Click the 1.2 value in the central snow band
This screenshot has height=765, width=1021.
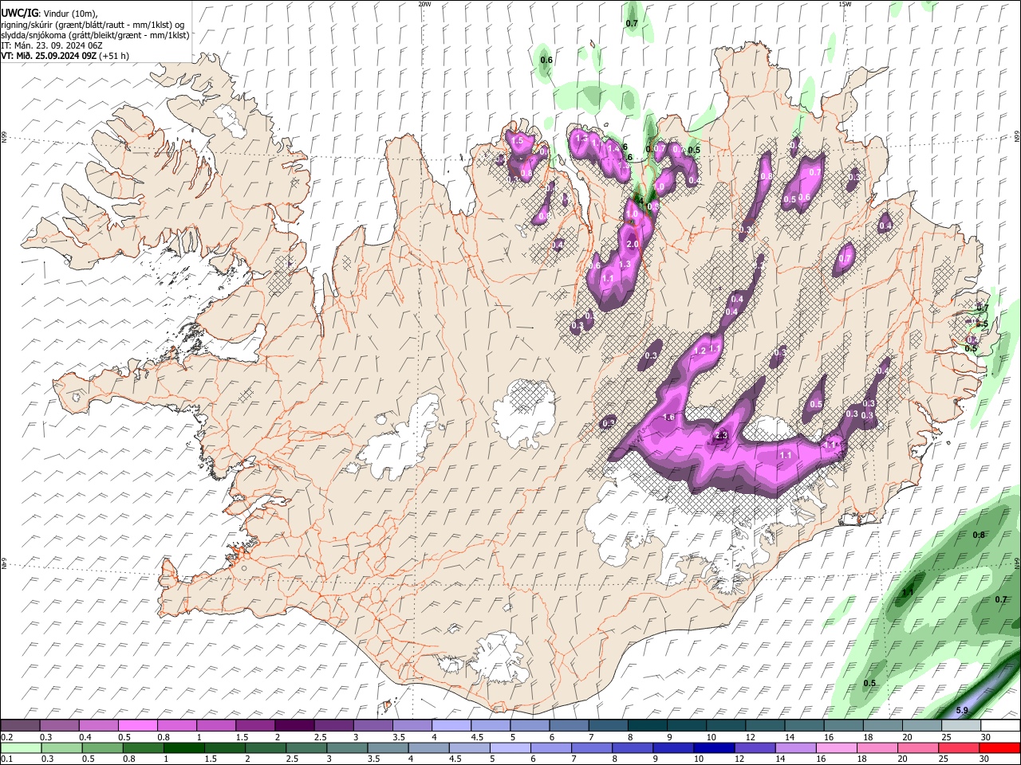pyautogui.click(x=701, y=351)
